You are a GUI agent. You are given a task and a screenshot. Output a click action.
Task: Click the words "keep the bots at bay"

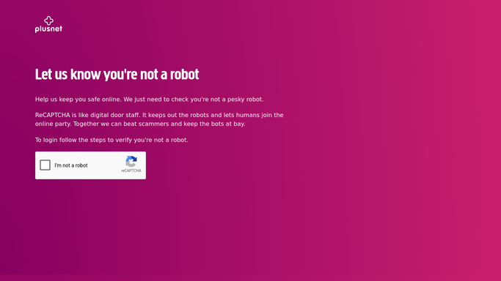point(214,124)
